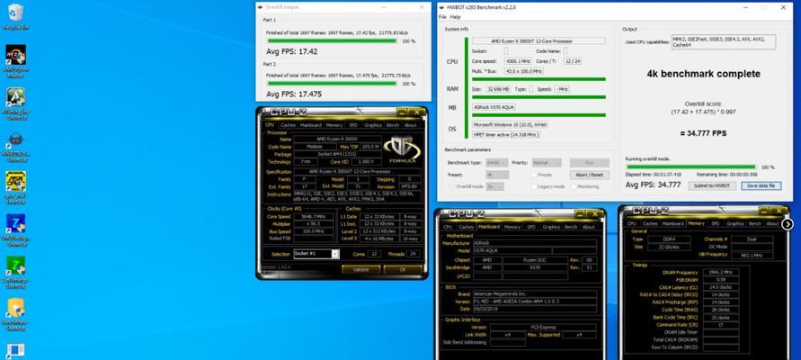Select Memory tab in the CPU-Z Mainboard window
Image resolution: width=801 pixels, height=360 pixels.
point(512,227)
